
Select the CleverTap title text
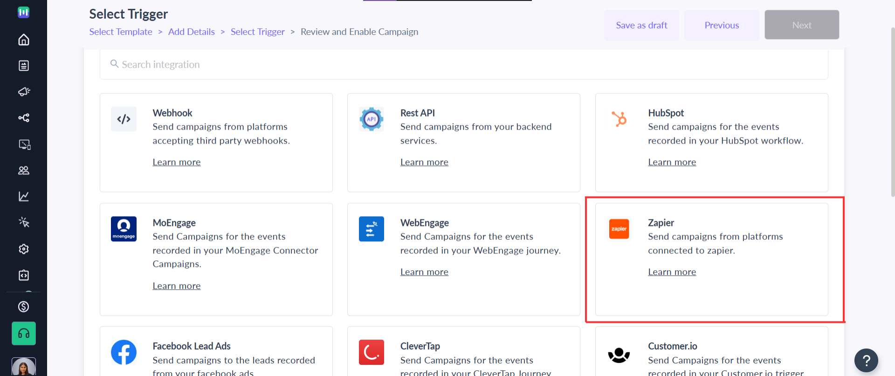[420, 346]
